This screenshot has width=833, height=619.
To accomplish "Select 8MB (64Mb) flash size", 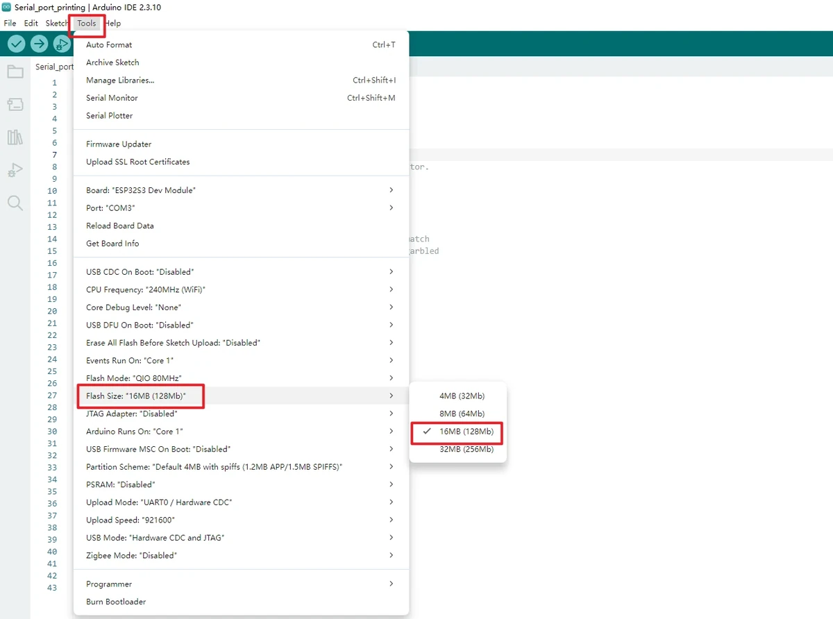I will 458,414.
